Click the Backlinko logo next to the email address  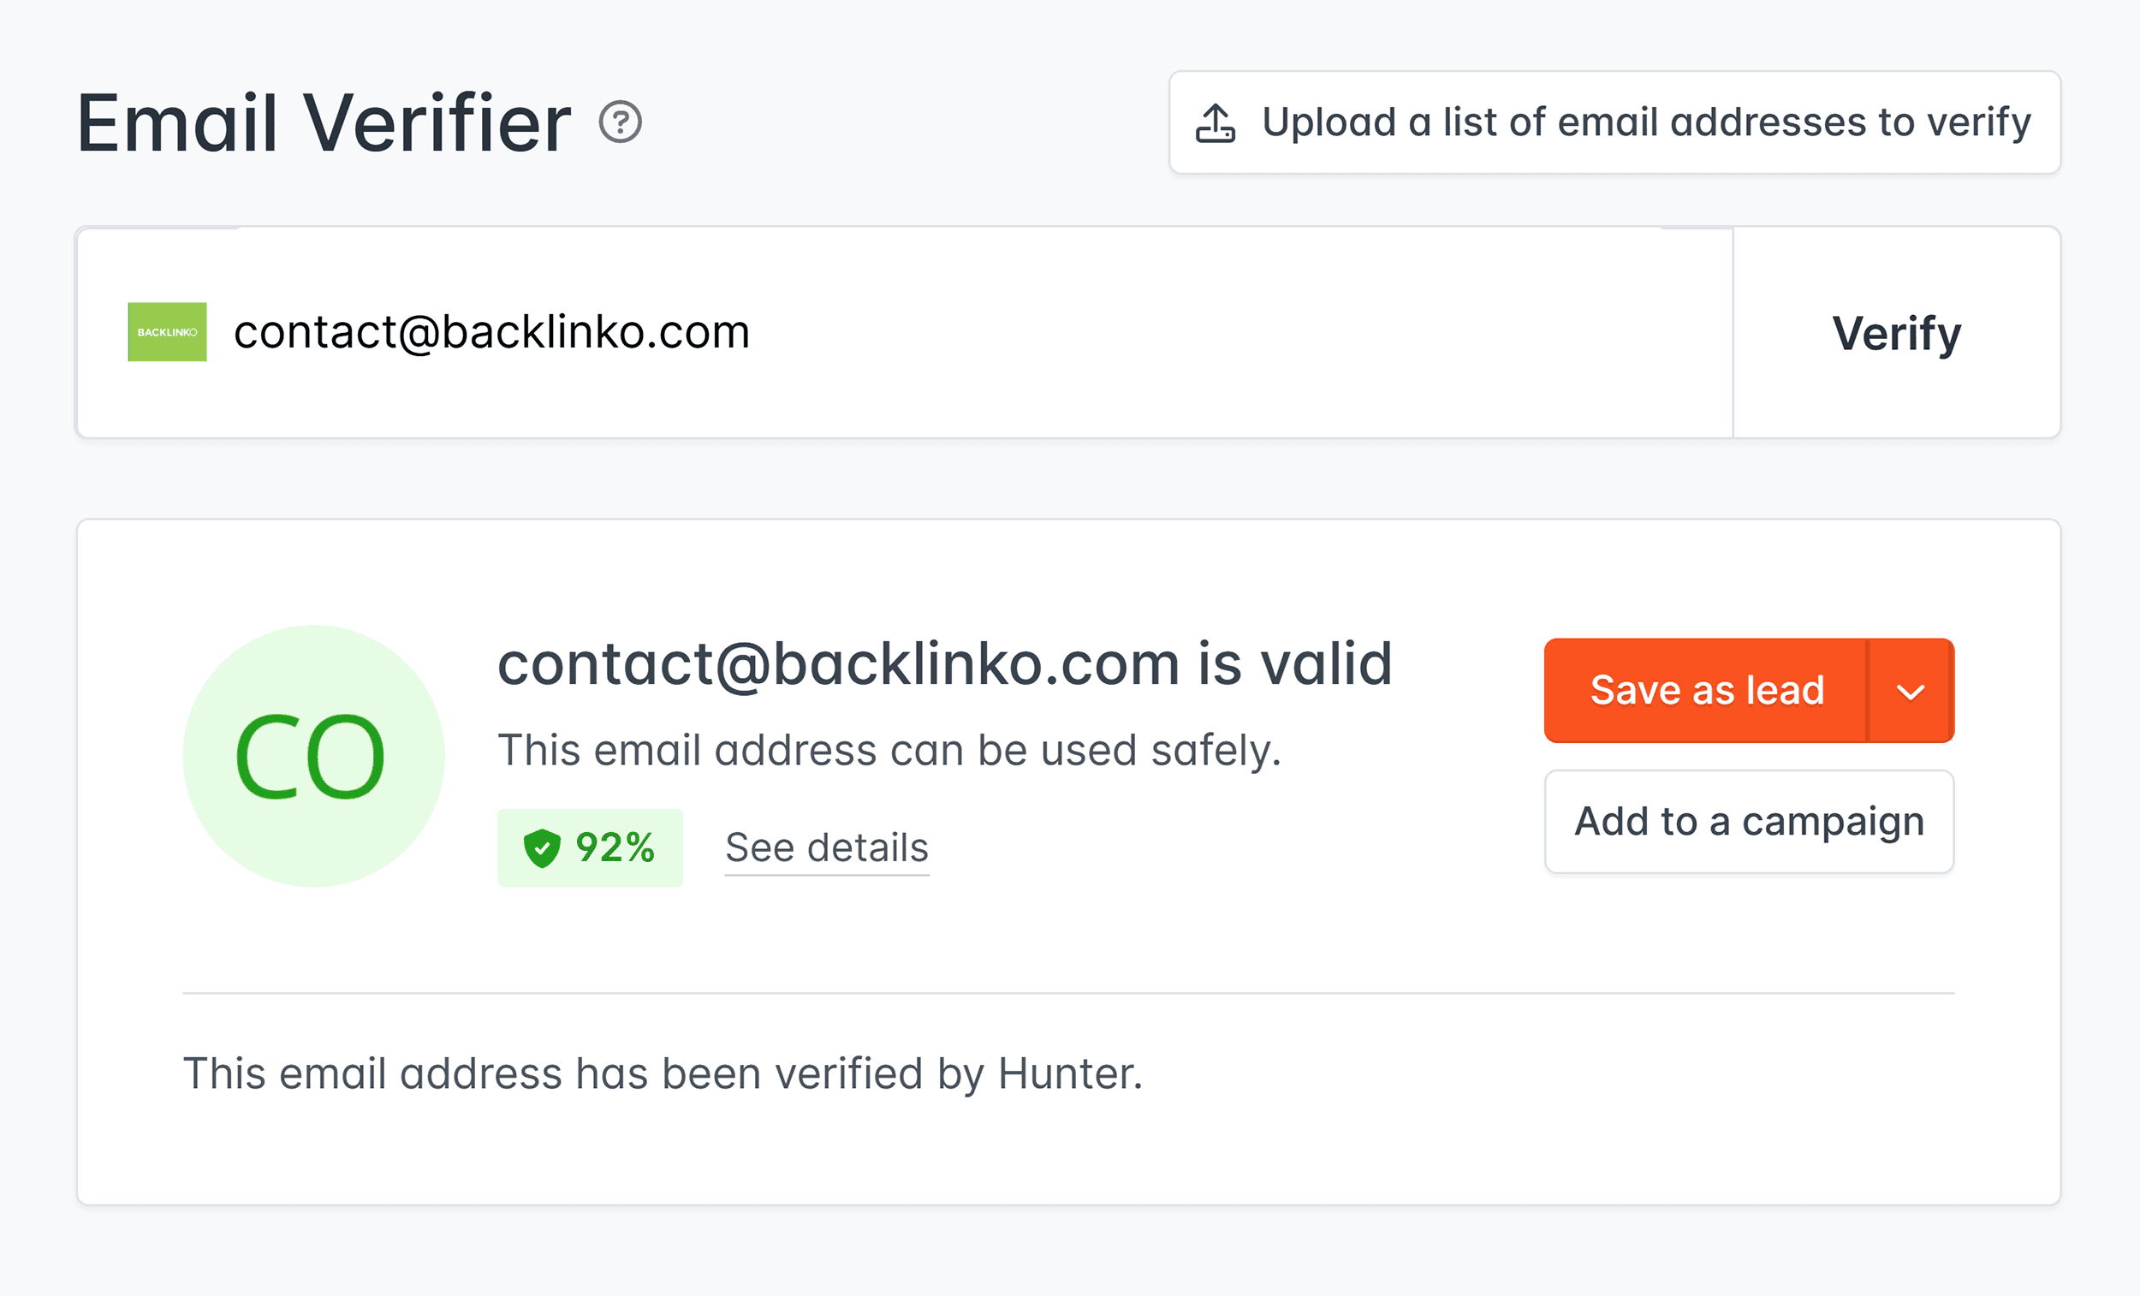pos(167,332)
